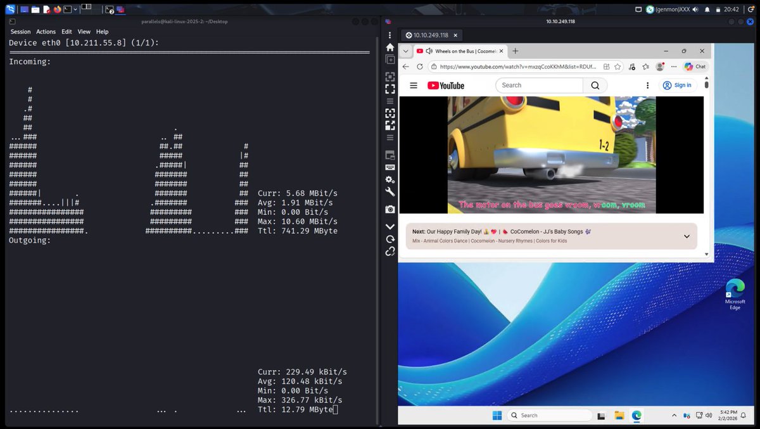Select the 10.10.249.118 connection tab

click(431, 35)
